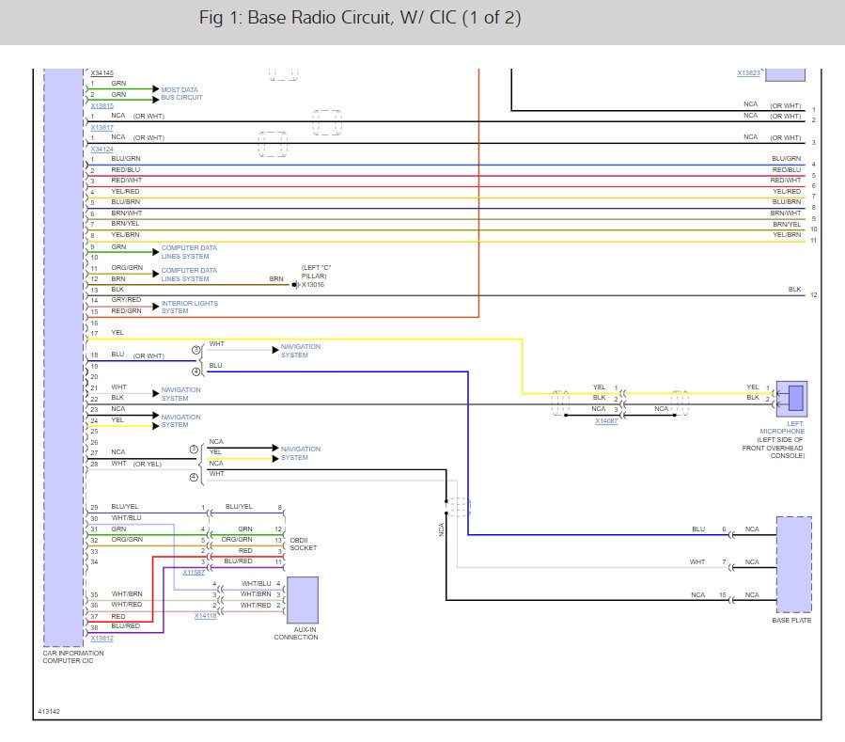Select the CIC module block

coord(64,357)
